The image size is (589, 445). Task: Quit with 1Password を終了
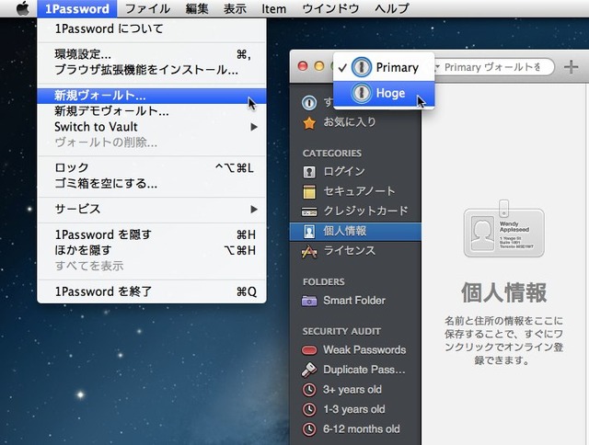pos(152,291)
